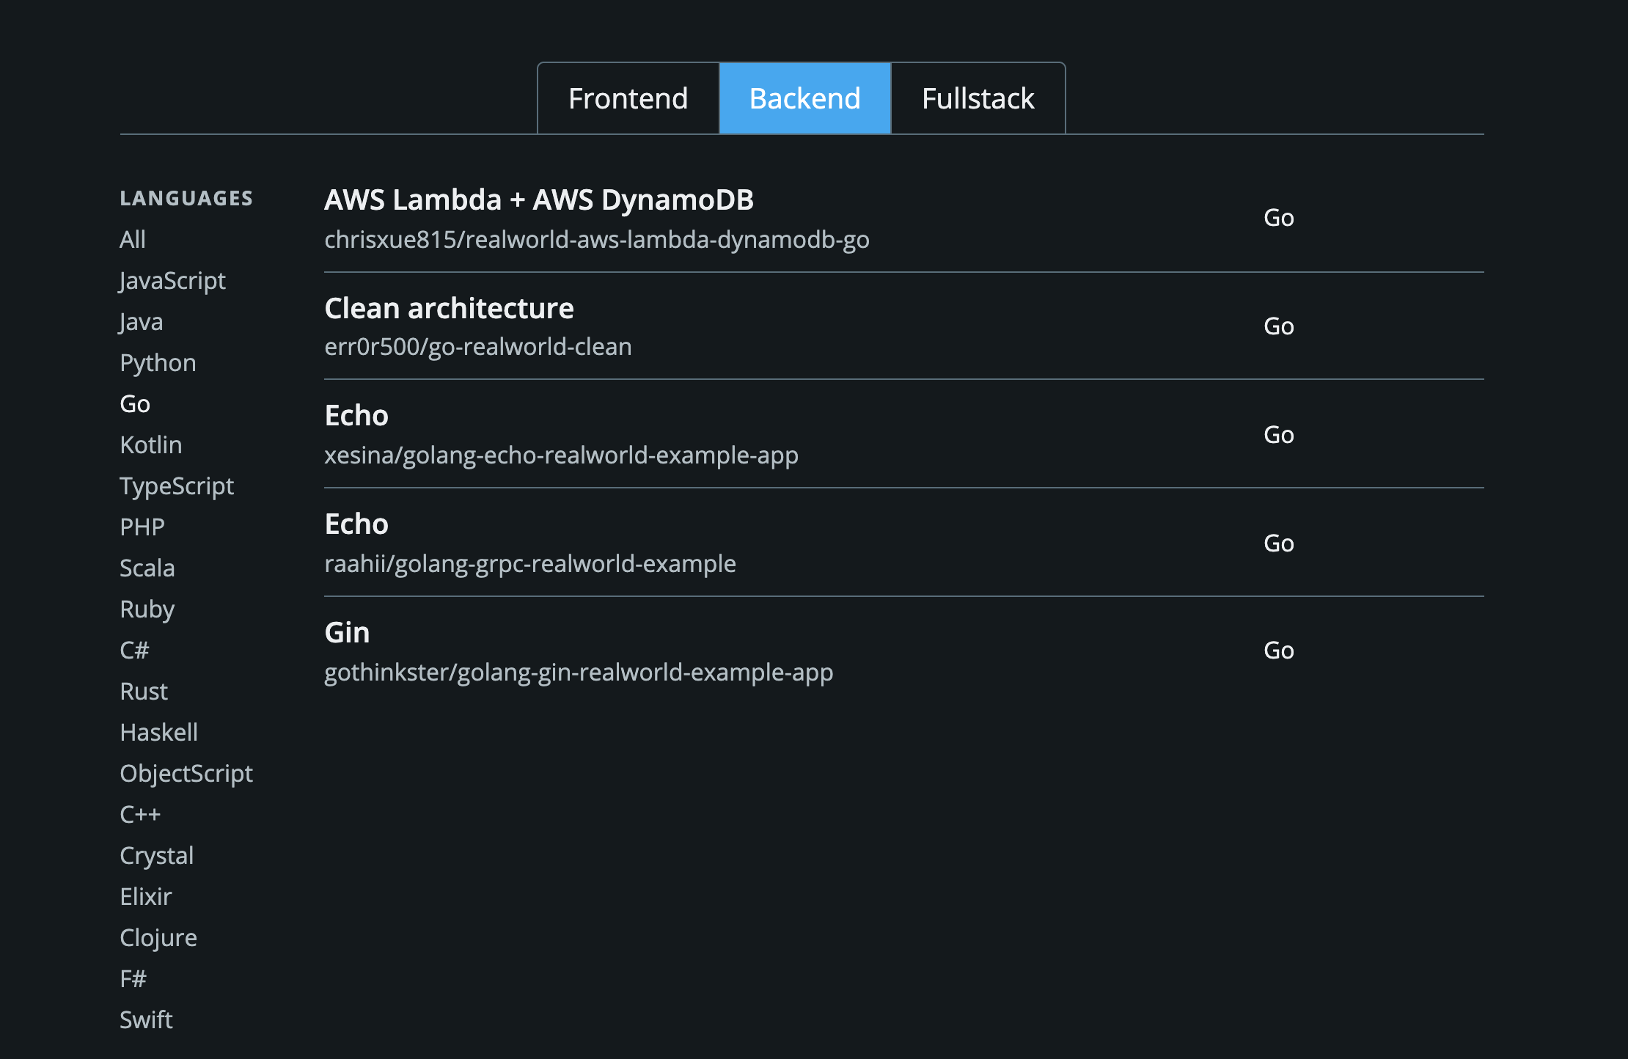Screen dimensions: 1628x1059
Task: Select the currently active Backend tab
Action: (x=804, y=98)
